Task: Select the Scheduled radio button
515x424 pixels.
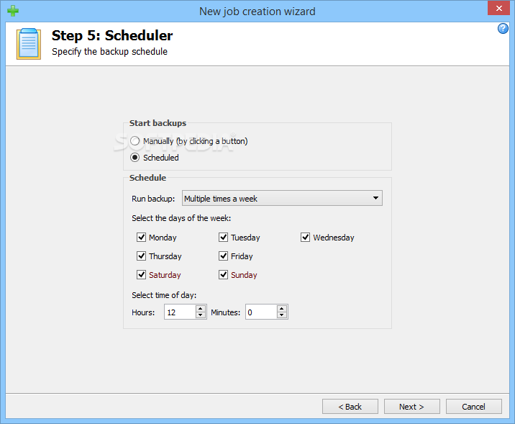Action: 135,158
